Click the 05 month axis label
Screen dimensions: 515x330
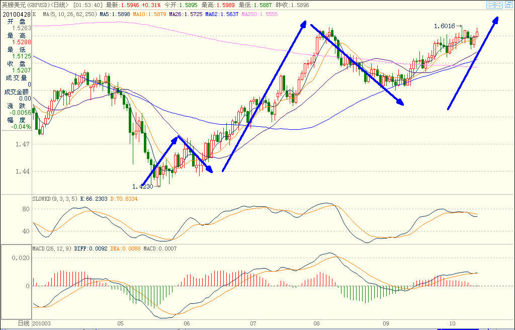point(120,323)
